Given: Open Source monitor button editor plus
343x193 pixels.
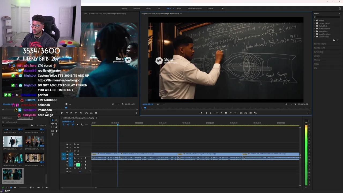Looking at the screenshot, I should (137, 113).
